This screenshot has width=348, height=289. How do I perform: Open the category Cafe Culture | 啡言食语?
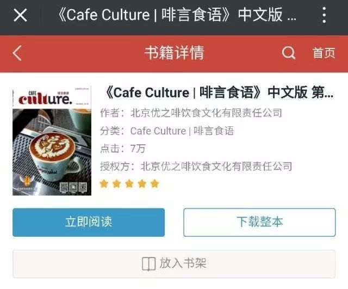pos(182,131)
